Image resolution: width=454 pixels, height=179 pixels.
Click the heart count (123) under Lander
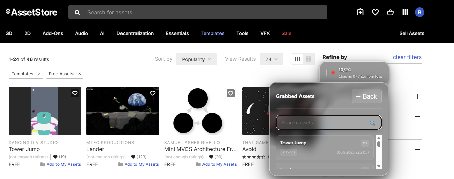139,157
